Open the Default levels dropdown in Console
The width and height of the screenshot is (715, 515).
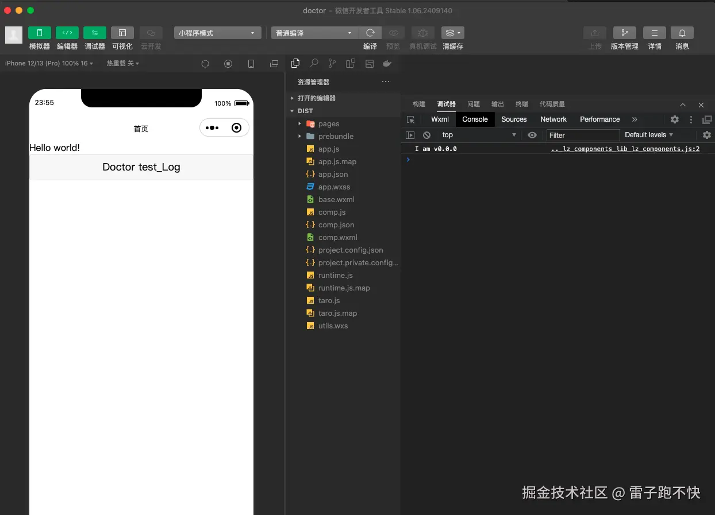[648, 135]
